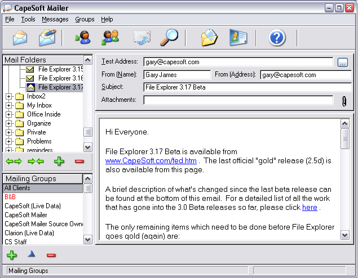The height and width of the screenshot is (278, 358).
Task: Expand the Problems folder
Action: [x=8, y=141]
